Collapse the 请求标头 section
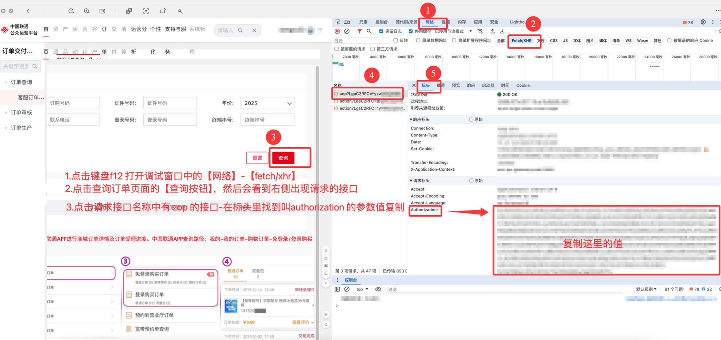 point(410,180)
